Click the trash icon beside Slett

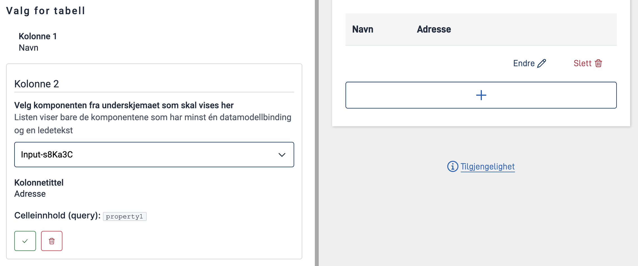(598, 63)
